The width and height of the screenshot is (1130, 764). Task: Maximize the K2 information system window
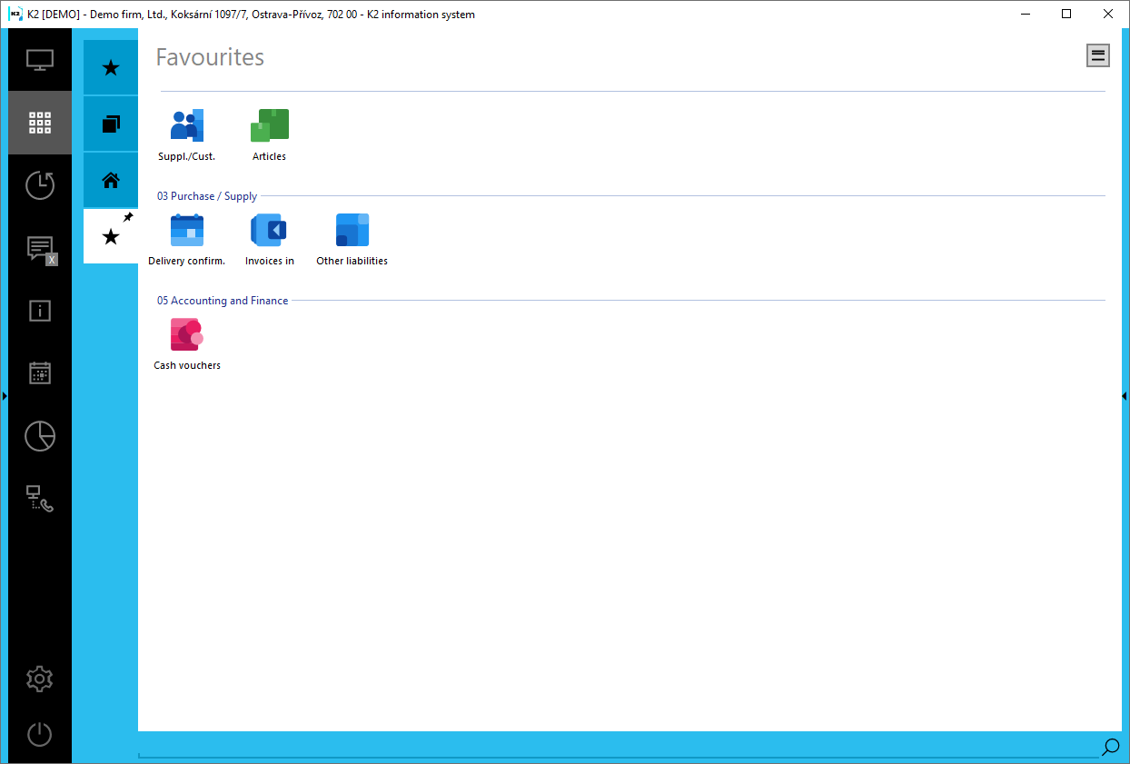coord(1066,14)
